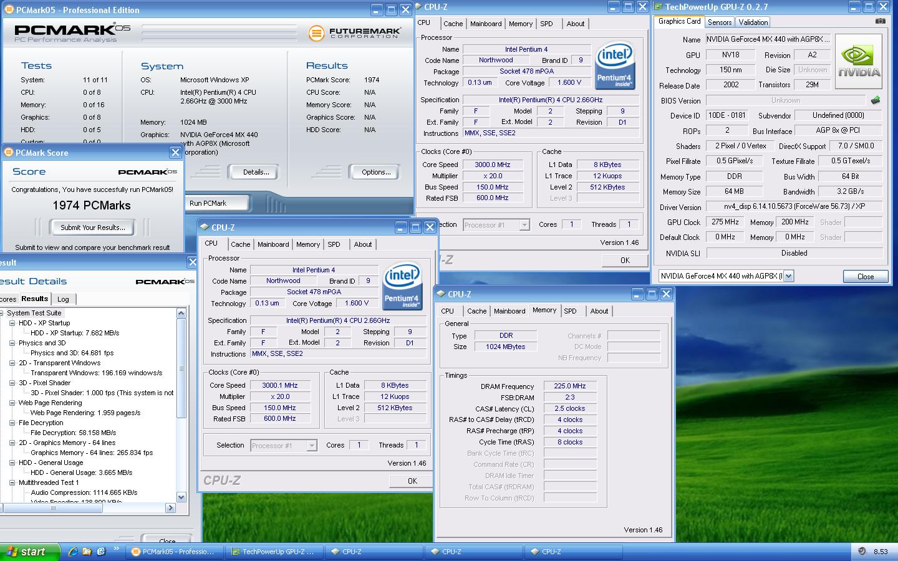
Task: Switch to PCMark05 taskbar button
Action: [173, 552]
